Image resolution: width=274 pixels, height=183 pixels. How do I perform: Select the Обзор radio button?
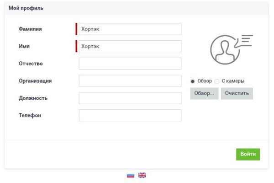(193, 81)
